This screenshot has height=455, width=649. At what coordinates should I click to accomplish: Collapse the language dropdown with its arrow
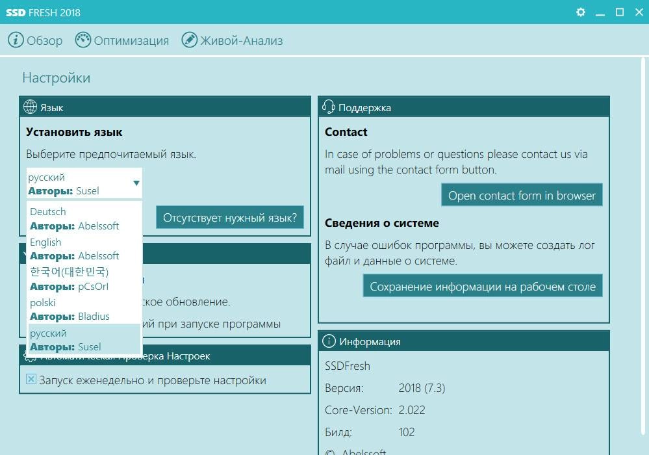point(136,183)
